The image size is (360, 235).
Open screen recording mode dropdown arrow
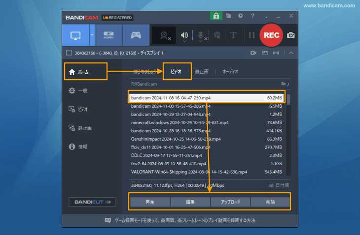pos(92,35)
